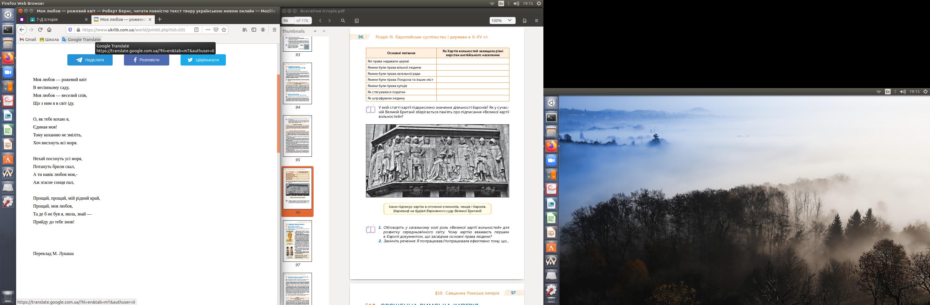
Task: Open find in PDF viewer
Action: 343,21
